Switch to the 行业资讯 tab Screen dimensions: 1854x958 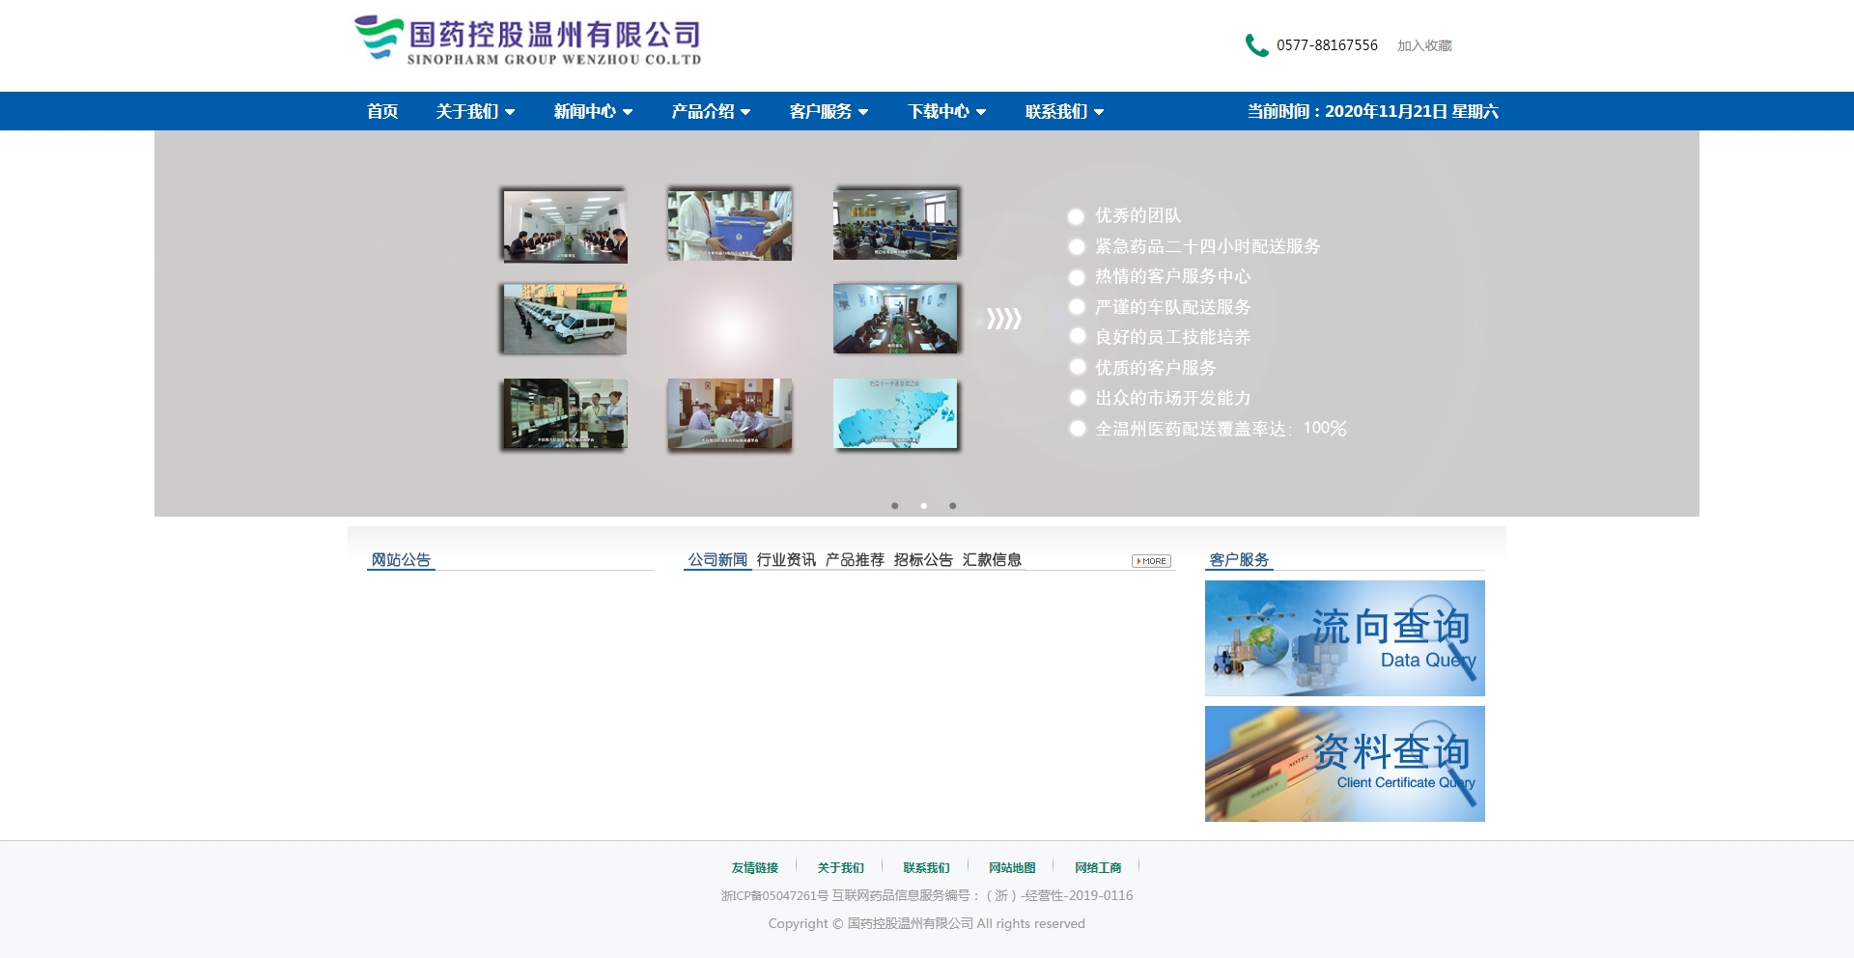click(787, 559)
